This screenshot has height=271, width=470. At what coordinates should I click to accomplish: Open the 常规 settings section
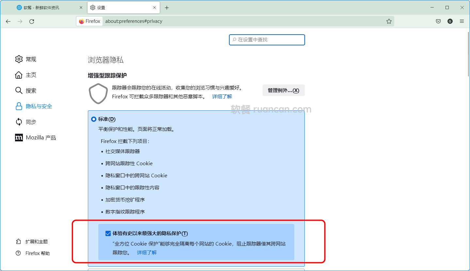tap(32, 59)
